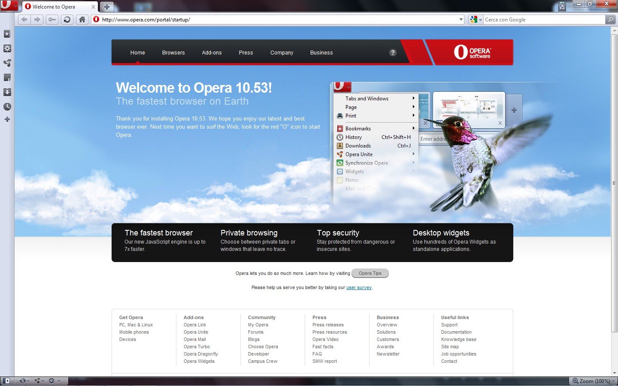Image resolution: width=618 pixels, height=386 pixels.
Task: Open the user survey link
Action: coord(359,287)
